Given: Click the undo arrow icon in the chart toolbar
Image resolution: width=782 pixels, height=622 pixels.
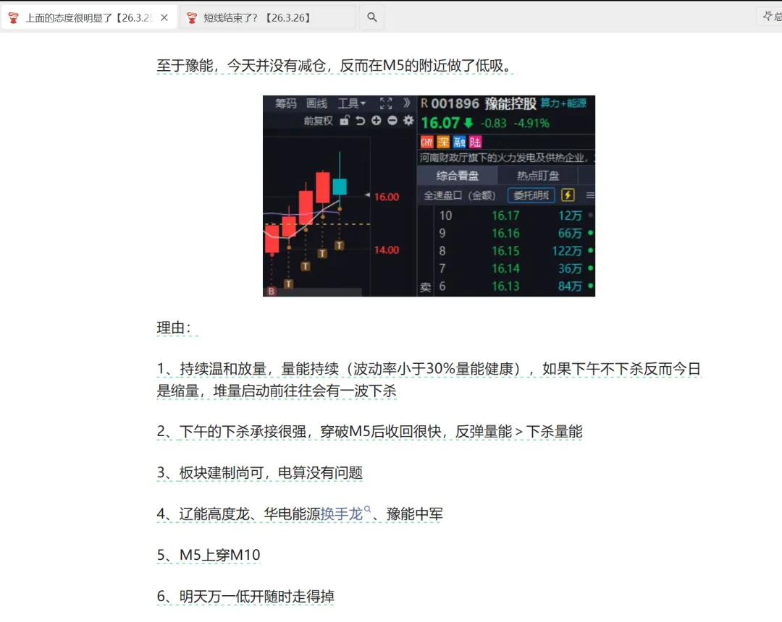Looking at the screenshot, I should tap(361, 121).
